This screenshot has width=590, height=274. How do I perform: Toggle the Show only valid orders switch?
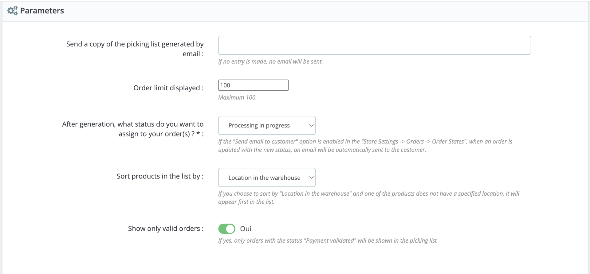click(x=227, y=229)
